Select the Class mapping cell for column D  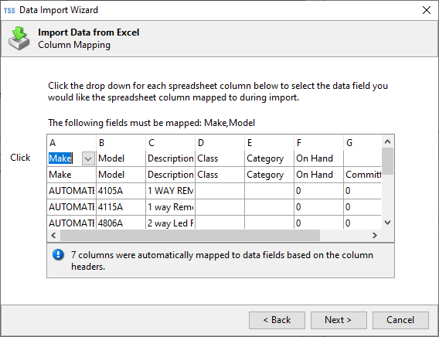(220, 158)
